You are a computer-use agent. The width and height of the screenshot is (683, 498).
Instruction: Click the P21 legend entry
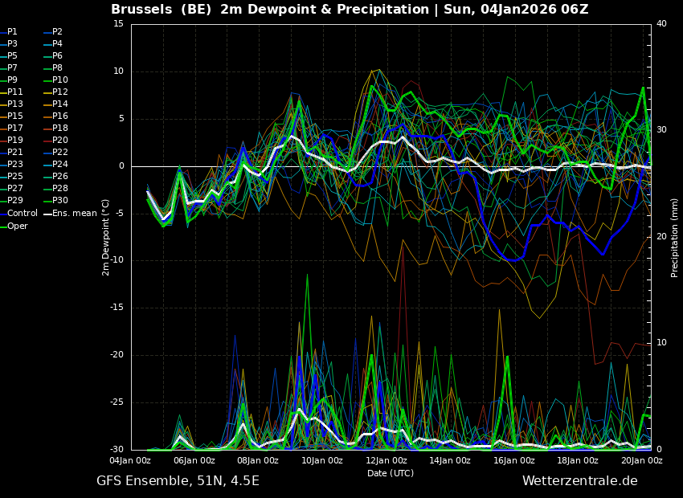(11, 153)
